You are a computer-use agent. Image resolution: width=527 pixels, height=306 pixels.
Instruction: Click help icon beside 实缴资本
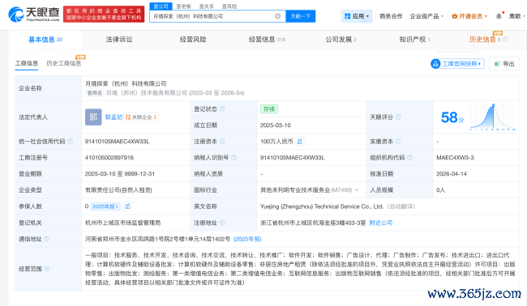tap(398, 141)
